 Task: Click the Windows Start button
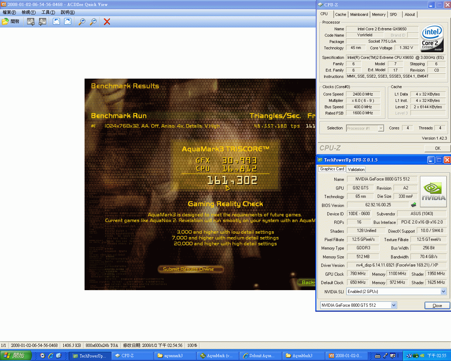(x=16, y=356)
